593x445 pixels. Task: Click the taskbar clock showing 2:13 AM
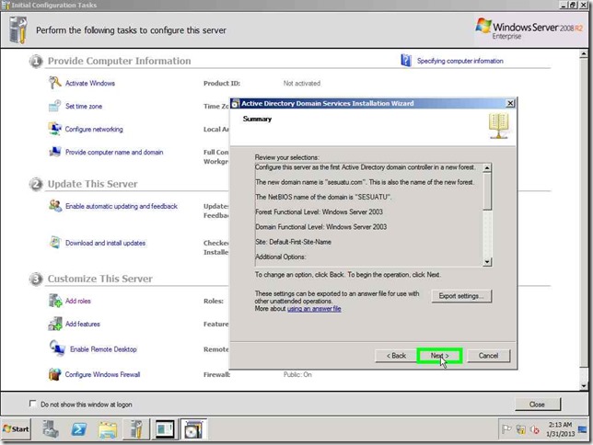coord(560,429)
